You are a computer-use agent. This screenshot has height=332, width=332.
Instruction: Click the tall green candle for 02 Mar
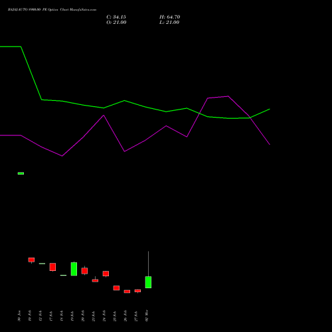coord(148,282)
